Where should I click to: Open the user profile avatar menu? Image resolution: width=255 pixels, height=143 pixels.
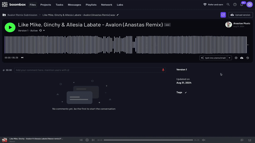pos(249,5)
